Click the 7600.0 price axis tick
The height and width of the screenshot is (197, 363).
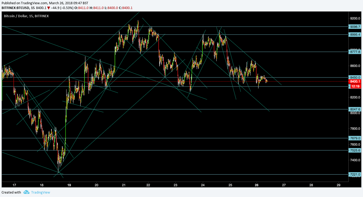tap(355, 145)
